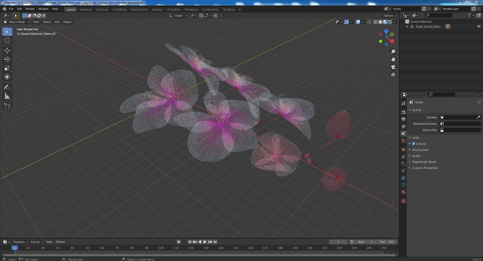Select the Add Cube tool
Image resolution: width=483 pixels, height=261 pixels.
point(7,106)
